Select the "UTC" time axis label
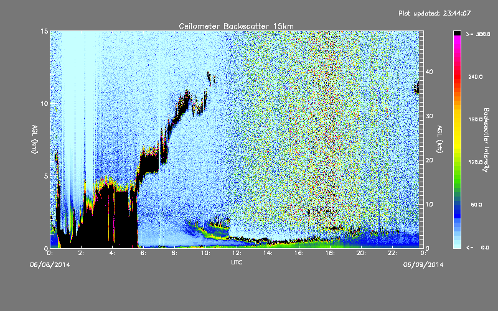 [237, 262]
